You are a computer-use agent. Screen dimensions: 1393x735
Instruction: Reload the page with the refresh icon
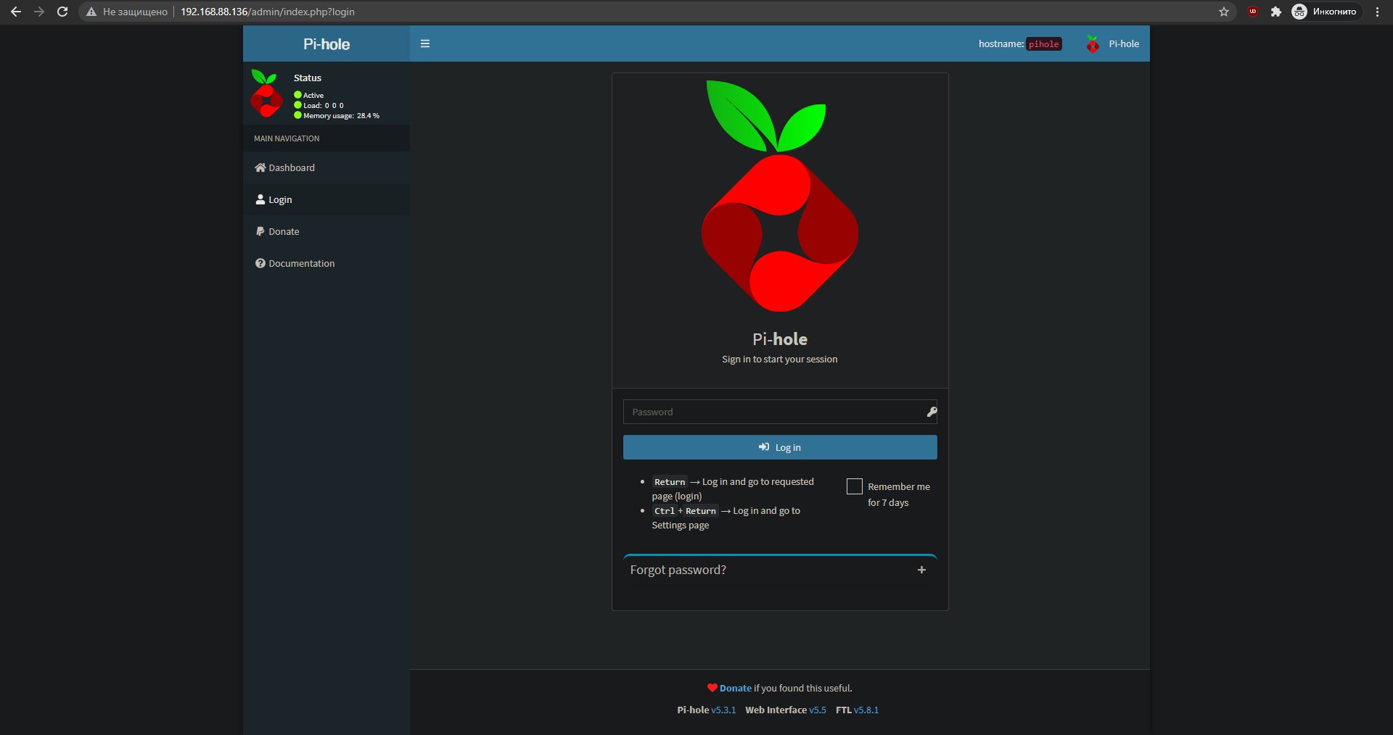[62, 12]
